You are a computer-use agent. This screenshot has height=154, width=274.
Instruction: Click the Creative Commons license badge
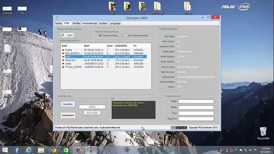(x=179, y=127)
